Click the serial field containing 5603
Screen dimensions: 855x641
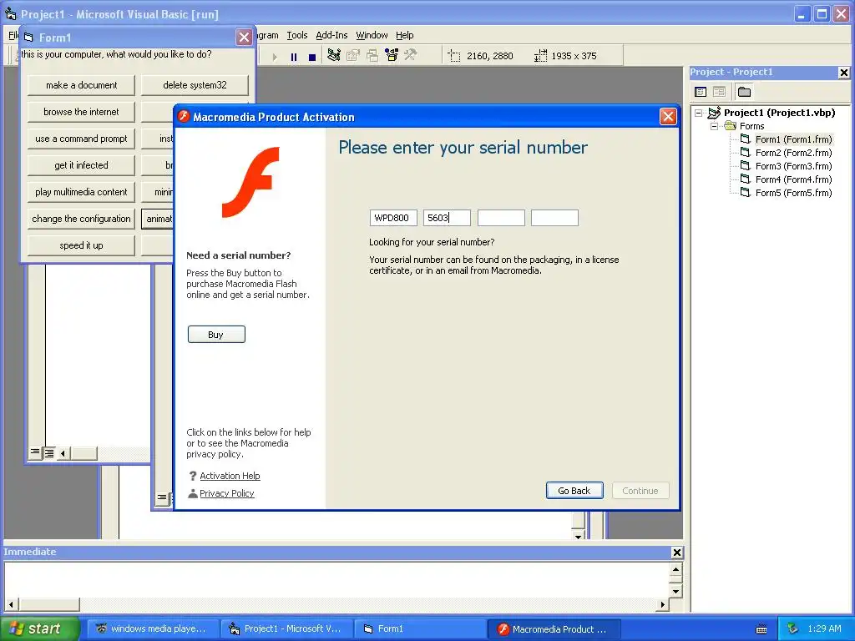[x=447, y=218]
